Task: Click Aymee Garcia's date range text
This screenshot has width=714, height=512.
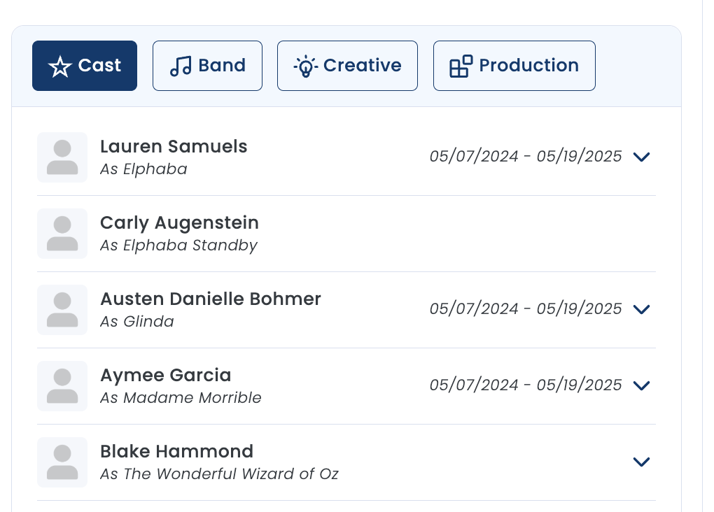Action: [526, 385]
